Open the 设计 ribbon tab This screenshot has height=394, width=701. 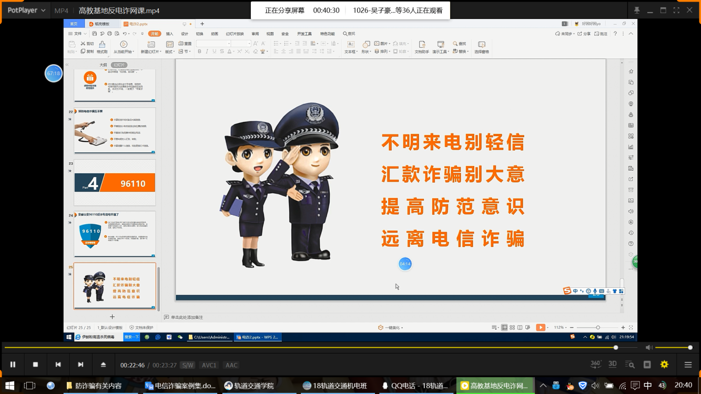pyautogui.click(x=185, y=34)
